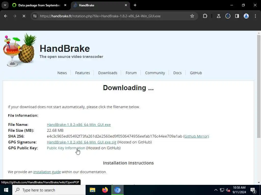The width and height of the screenshot is (261, 195).
Task: Click the muted volume tray icon
Action: pos(228,190)
